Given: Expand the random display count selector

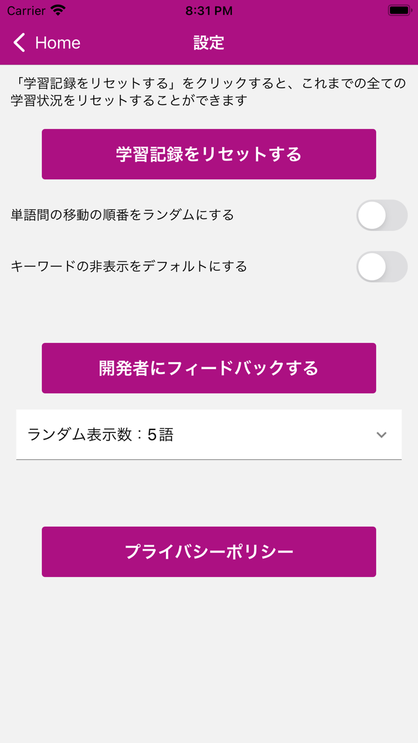Looking at the screenshot, I should (x=208, y=435).
